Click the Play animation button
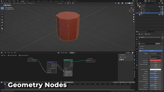The height and width of the screenshot is (92, 164). tap(69, 82)
